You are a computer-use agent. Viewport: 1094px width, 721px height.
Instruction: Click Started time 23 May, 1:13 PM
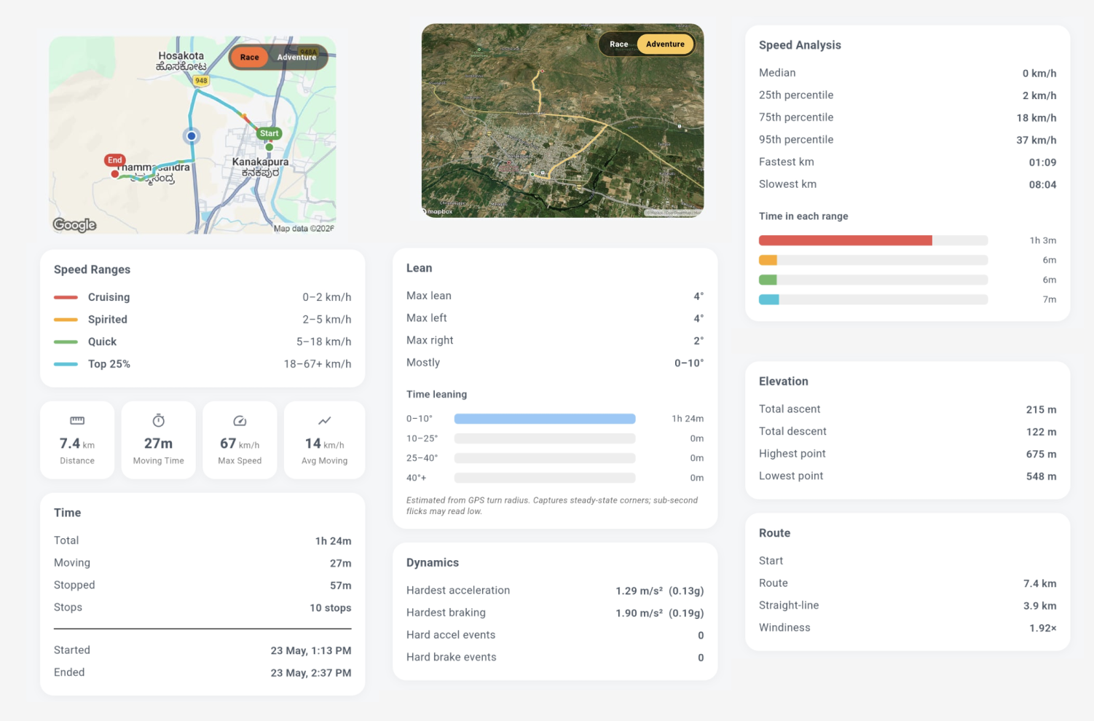tap(311, 651)
